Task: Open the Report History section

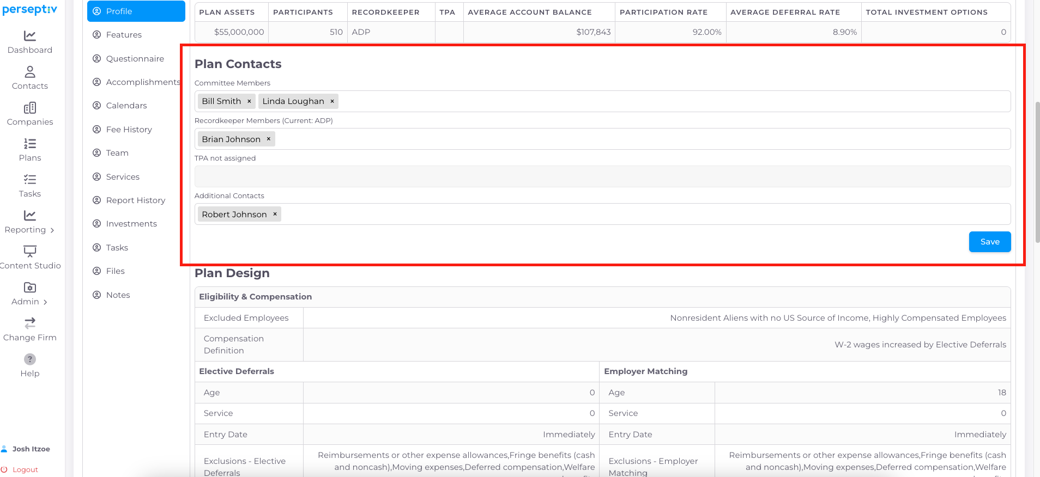Action: coord(136,200)
